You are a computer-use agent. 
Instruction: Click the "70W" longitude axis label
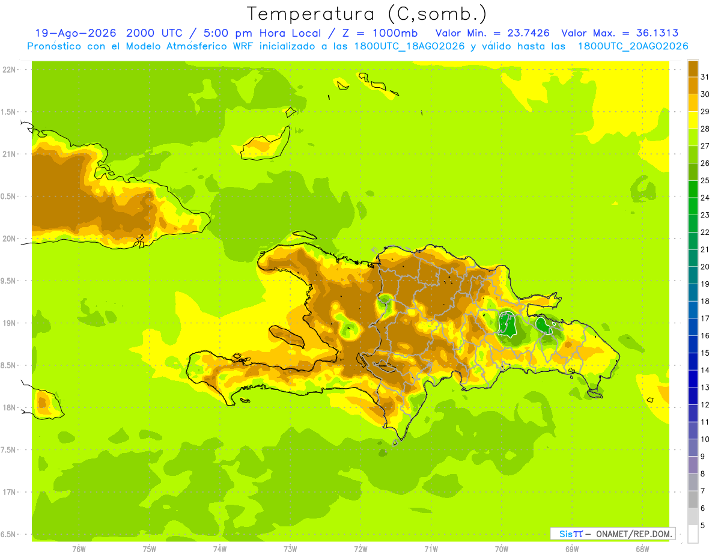pyautogui.click(x=501, y=549)
